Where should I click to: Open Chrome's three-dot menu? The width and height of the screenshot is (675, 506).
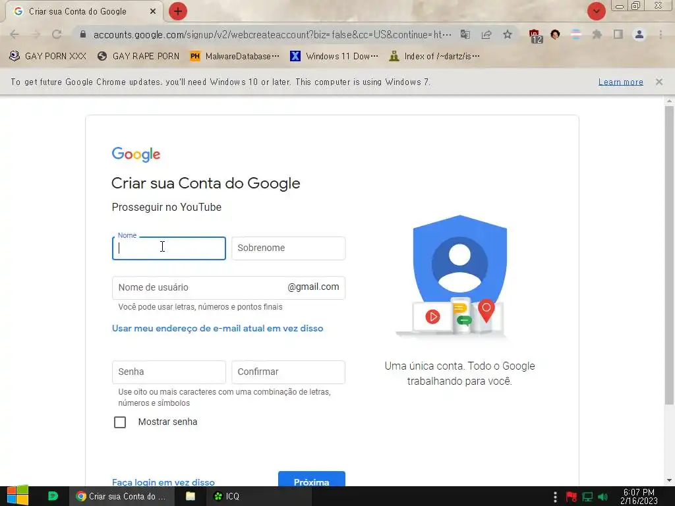[x=660, y=34]
